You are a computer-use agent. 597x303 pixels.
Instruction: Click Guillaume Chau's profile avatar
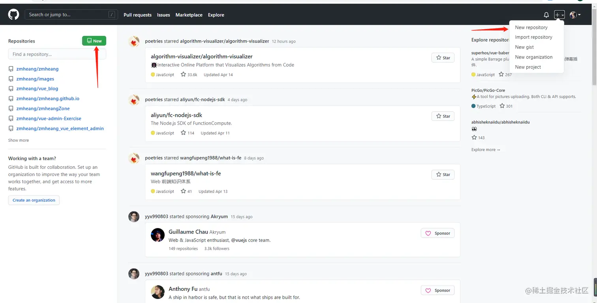click(158, 235)
